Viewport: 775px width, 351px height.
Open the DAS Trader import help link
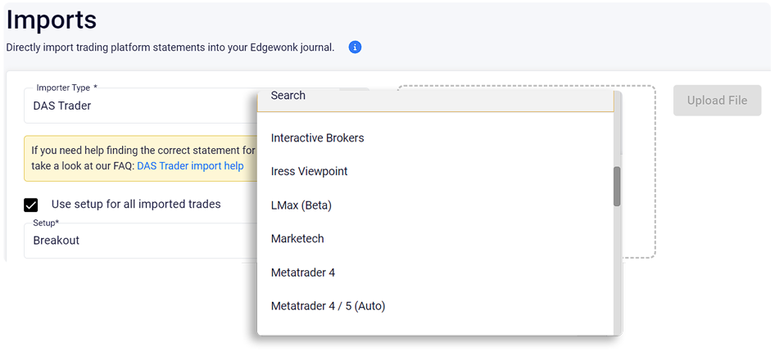click(x=190, y=166)
